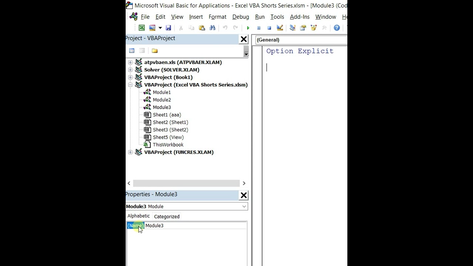Viewport: 473px width, 266px height.
Task: Open the View menu
Action: (177, 17)
